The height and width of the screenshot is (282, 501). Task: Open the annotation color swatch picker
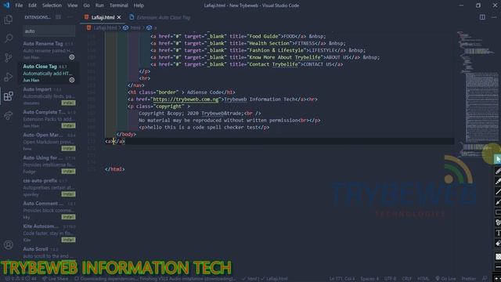(498, 256)
